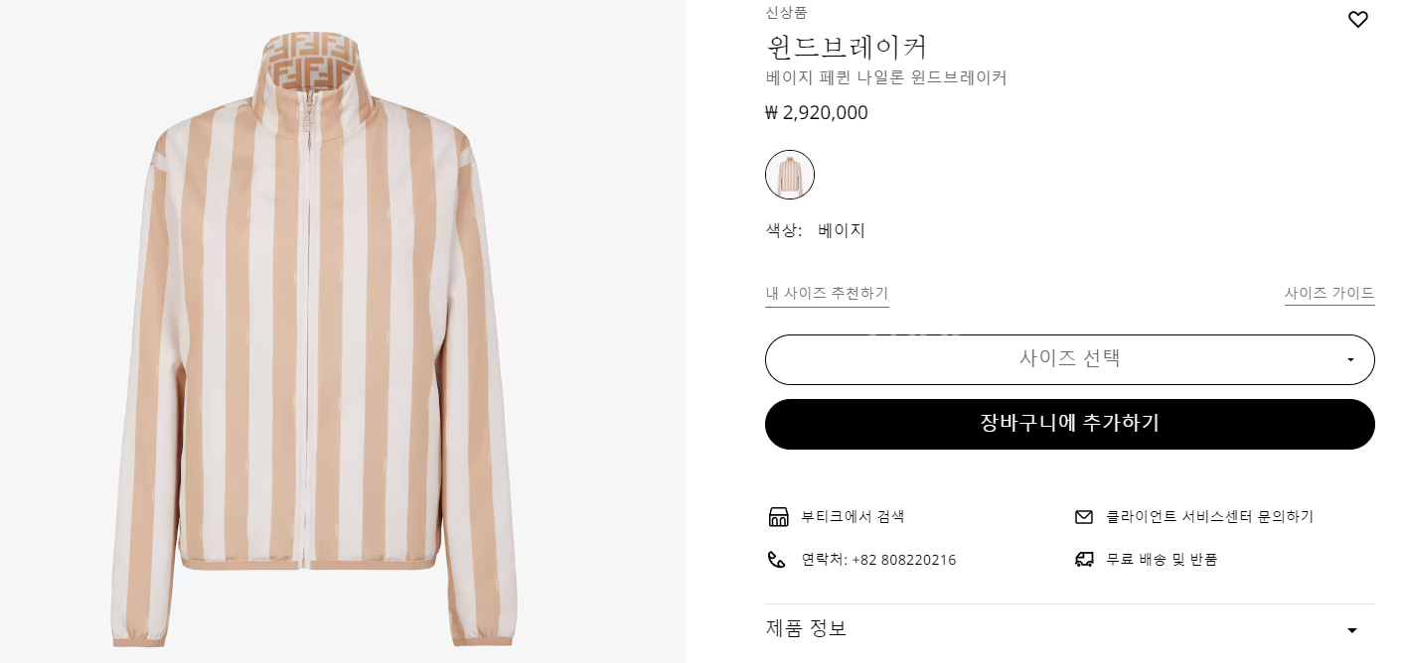Click the delivery truck icon

tap(1084, 560)
